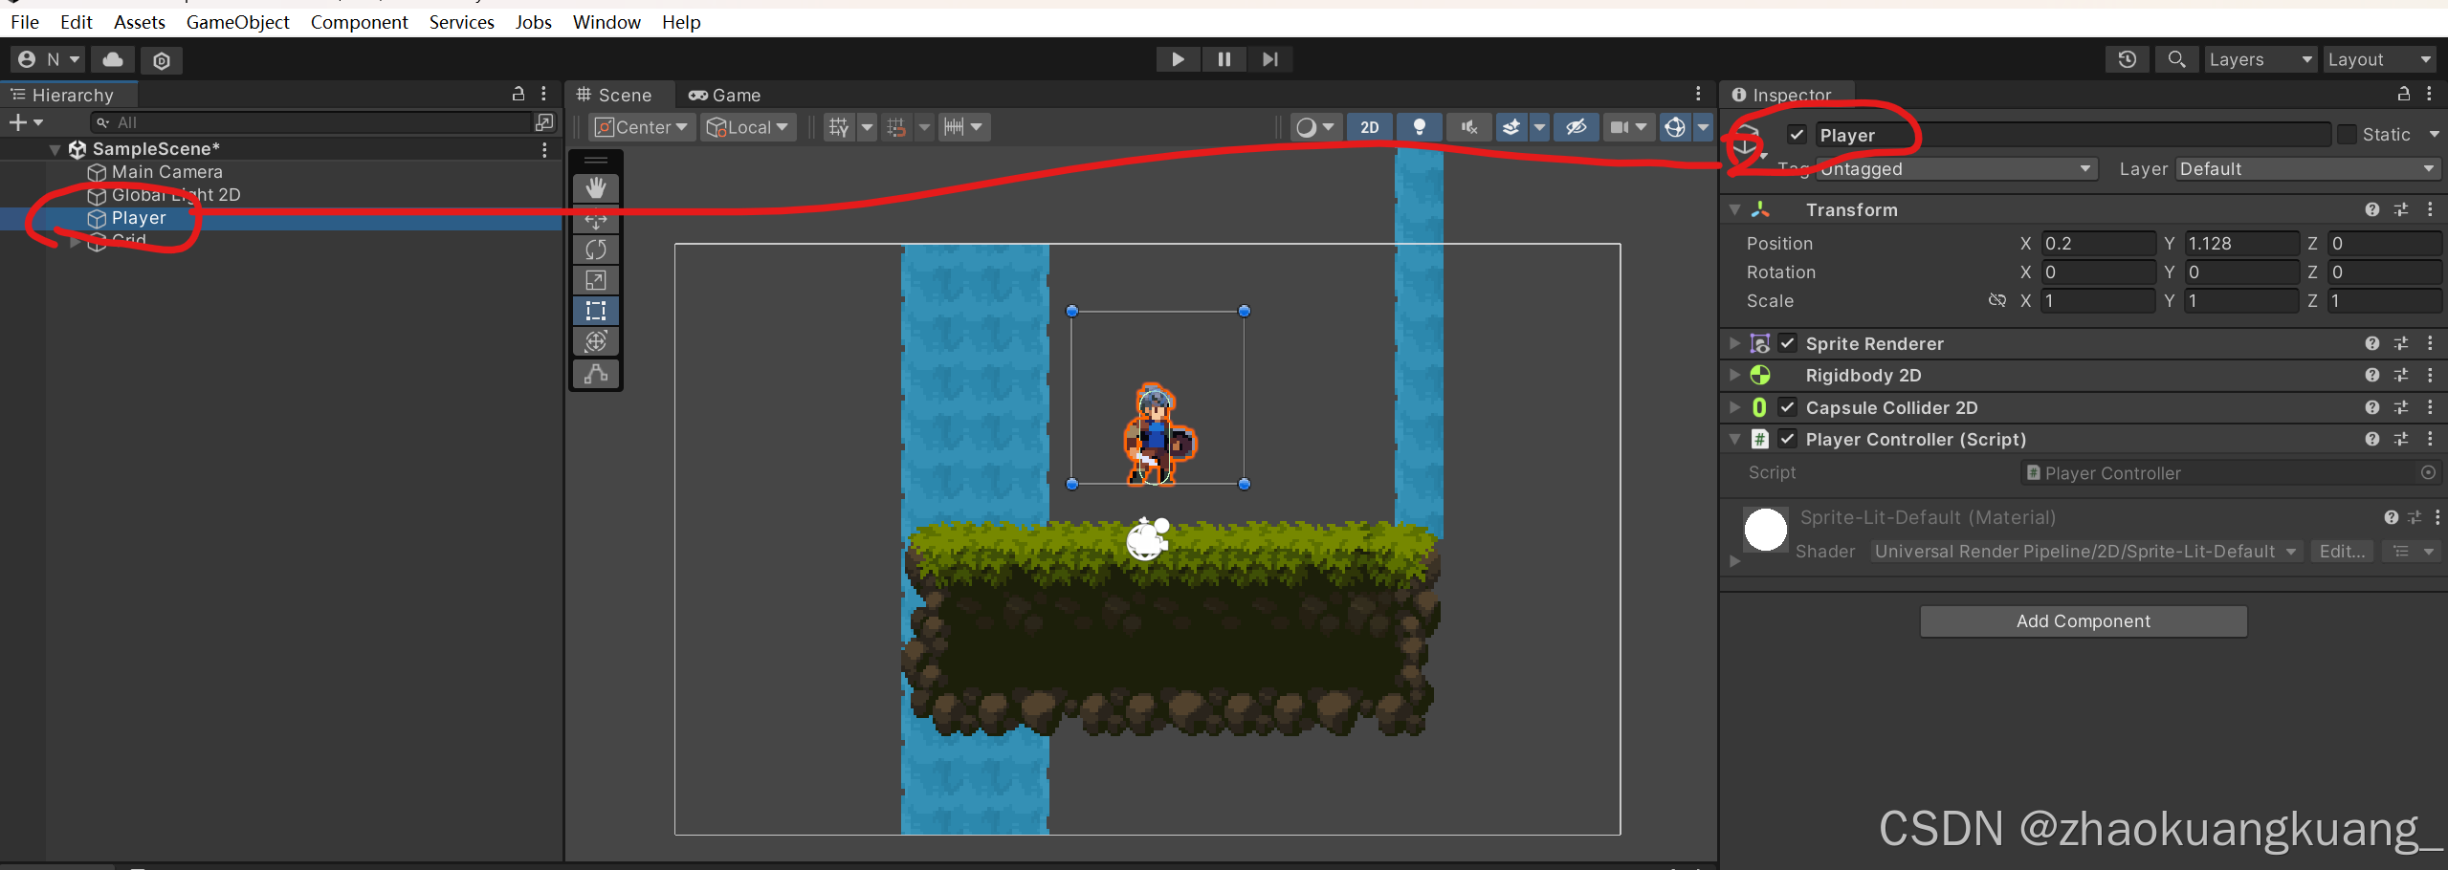Open the Scene view more options
Viewport: 2448px width, 870px height.
point(1698,94)
